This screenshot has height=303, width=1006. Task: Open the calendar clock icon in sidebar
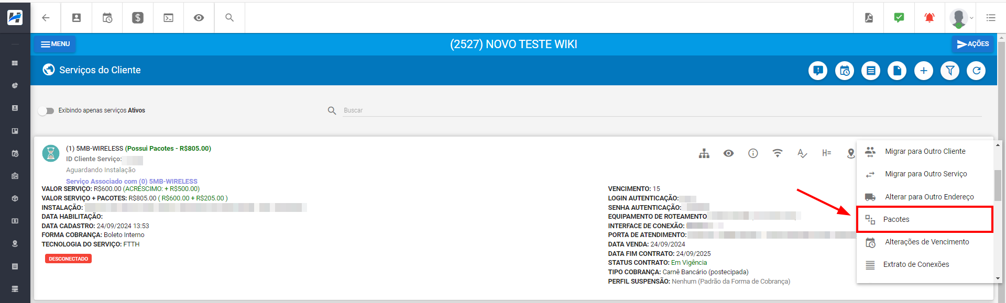15,153
